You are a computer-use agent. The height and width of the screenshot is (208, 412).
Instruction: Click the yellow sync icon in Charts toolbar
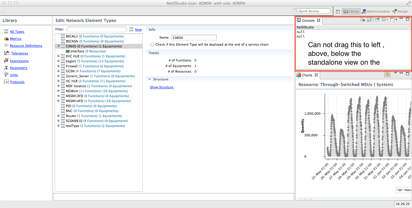[387, 74]
